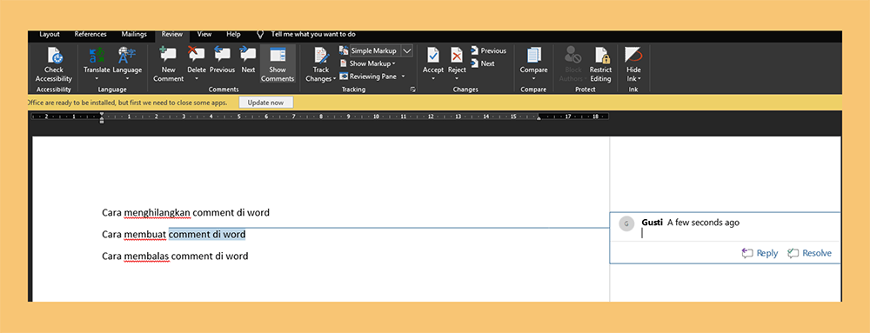This screenshot has width=870, height=333.
Task: Click text "Cara menghilangkan comment di word"
Action: point(186,213)
